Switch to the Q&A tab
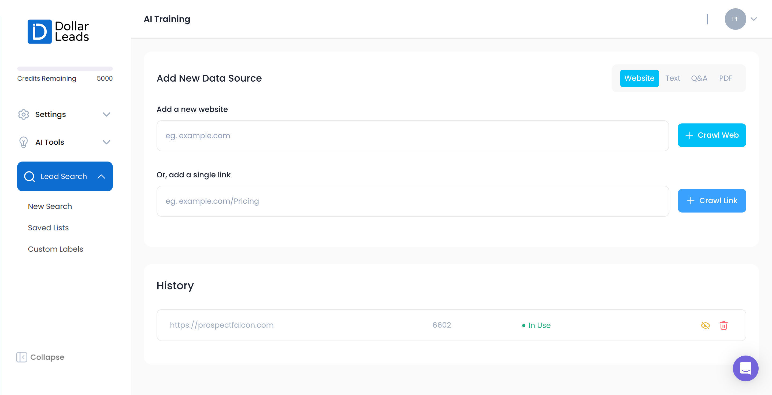772x395 pixels. coord(699,78)
